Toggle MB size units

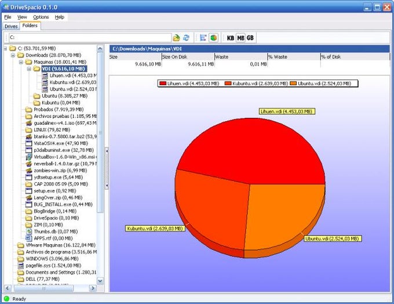[240, 38]
